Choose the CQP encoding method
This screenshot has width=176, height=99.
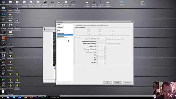87,34
